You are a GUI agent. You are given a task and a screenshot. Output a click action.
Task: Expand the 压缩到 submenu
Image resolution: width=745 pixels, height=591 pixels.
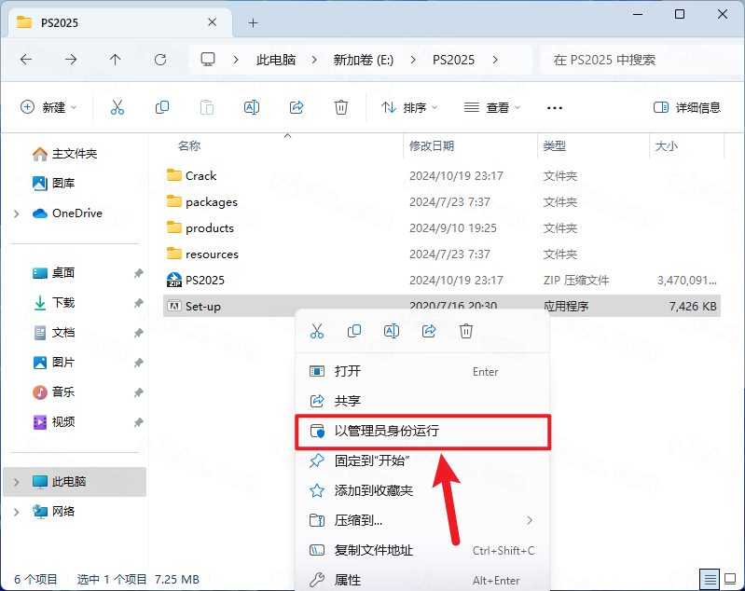[x=530, y=520]
